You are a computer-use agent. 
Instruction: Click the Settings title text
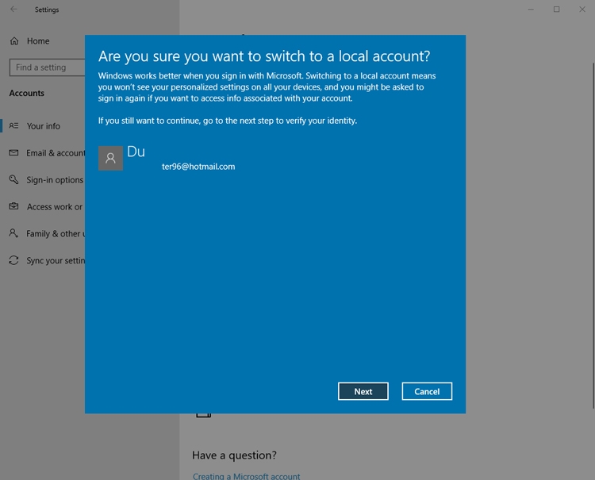pyautogui.click(x=47, y=10)
